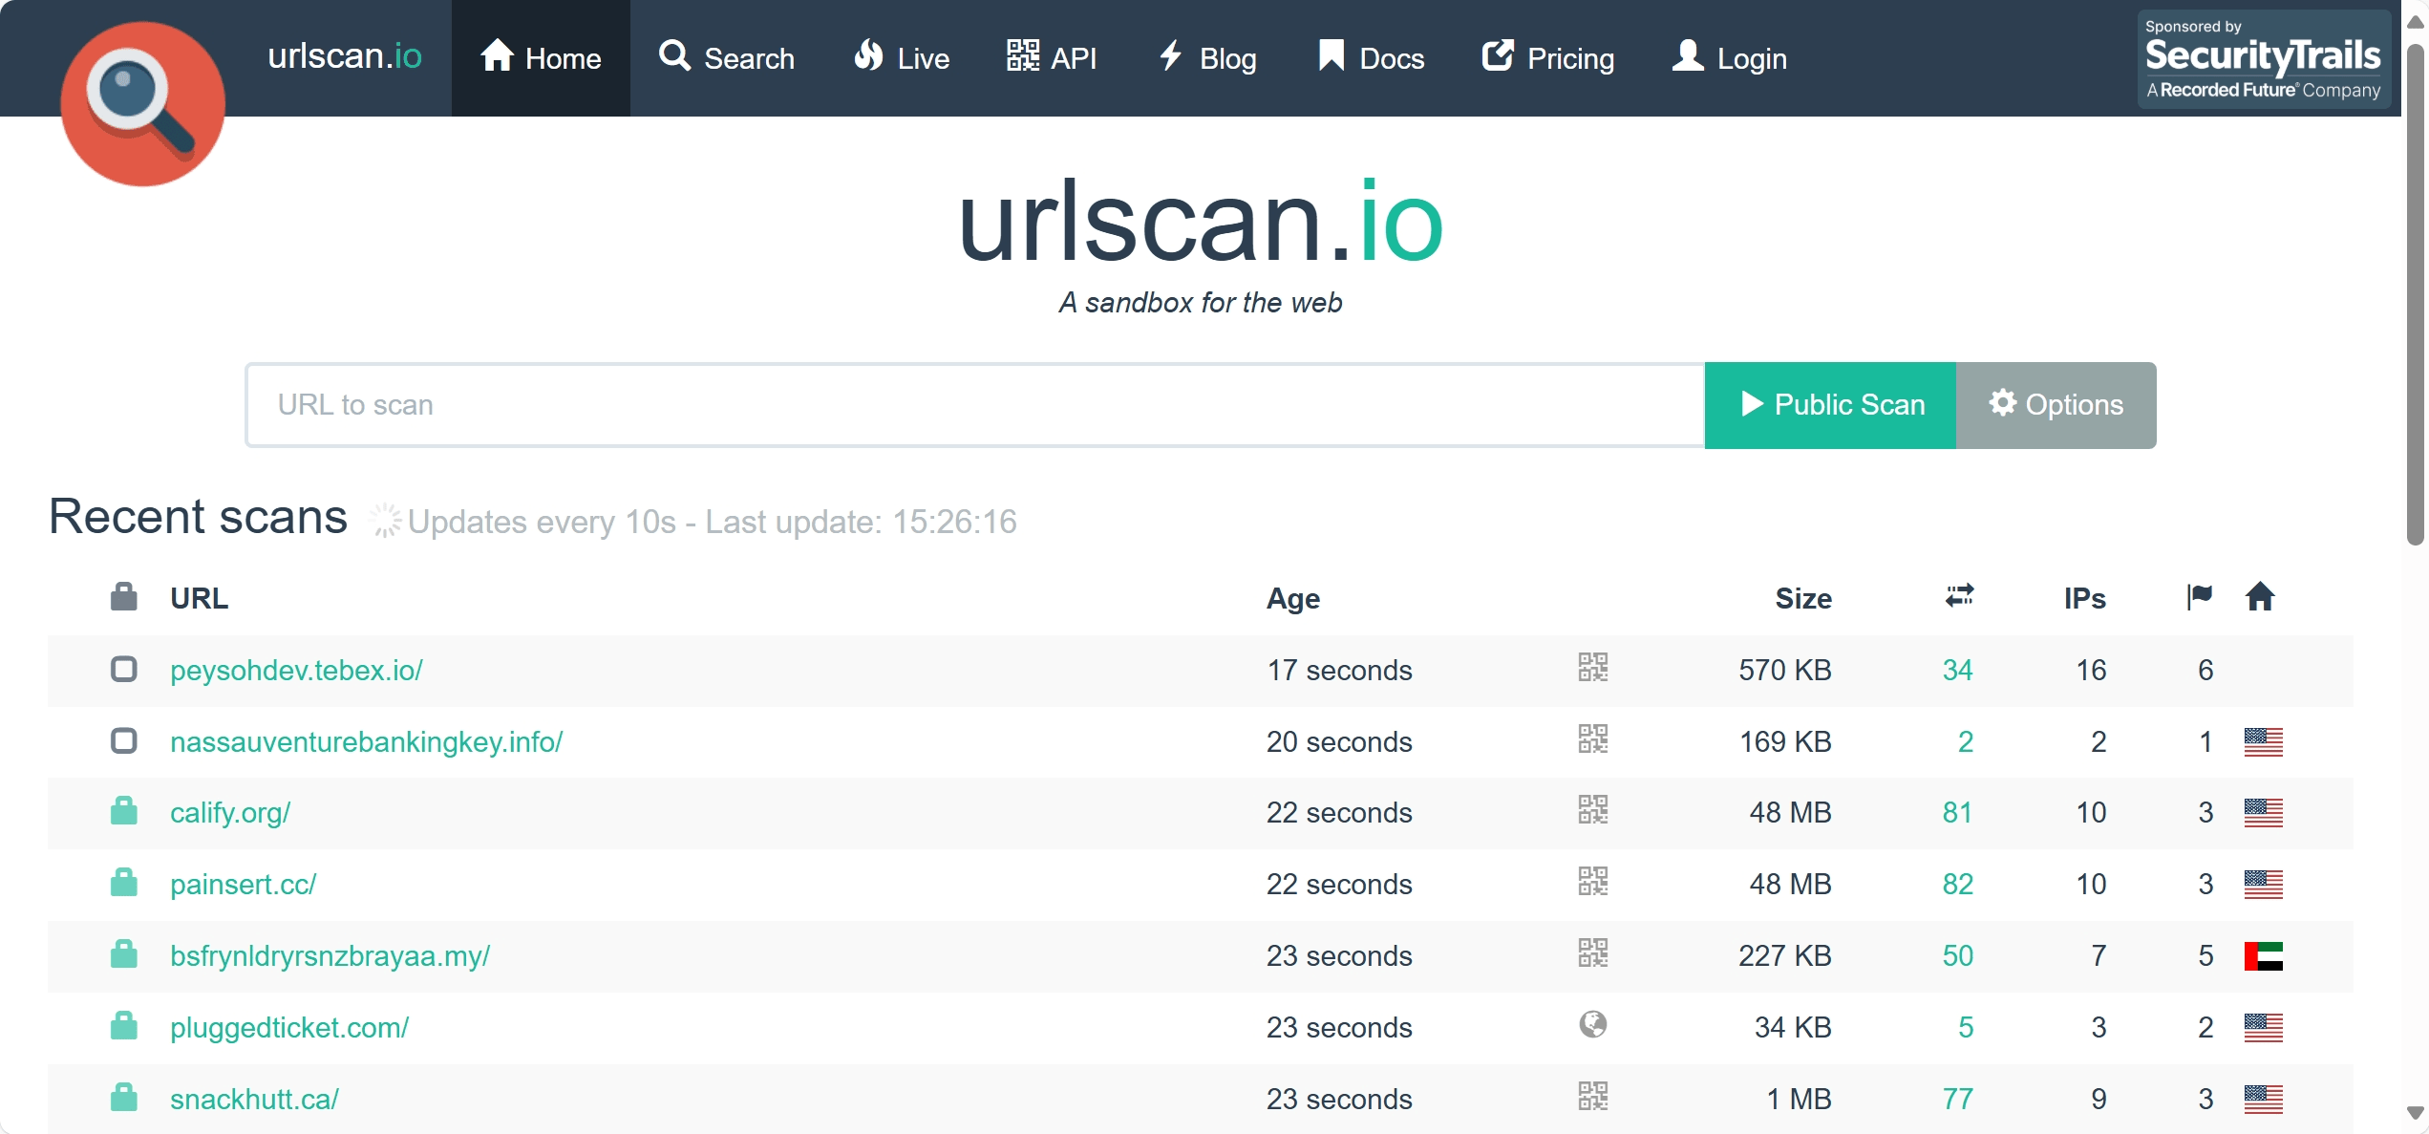Click the urlscan.io magnifying glass logo
The width and height of the screenshot is (2429, 1134).
pyautogui.click(x=143, y=103)
